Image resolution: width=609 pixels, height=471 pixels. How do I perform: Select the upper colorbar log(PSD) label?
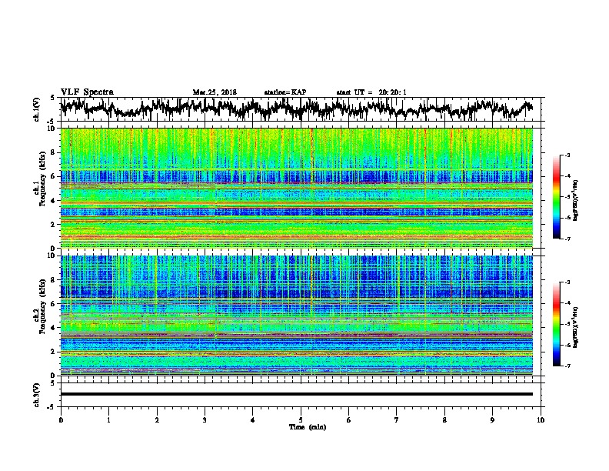[575, 200]
